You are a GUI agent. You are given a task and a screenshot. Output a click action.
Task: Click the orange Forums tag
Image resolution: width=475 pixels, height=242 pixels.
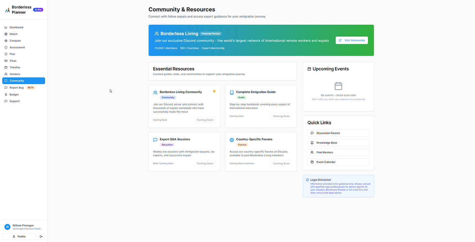(x=242, y=145)
